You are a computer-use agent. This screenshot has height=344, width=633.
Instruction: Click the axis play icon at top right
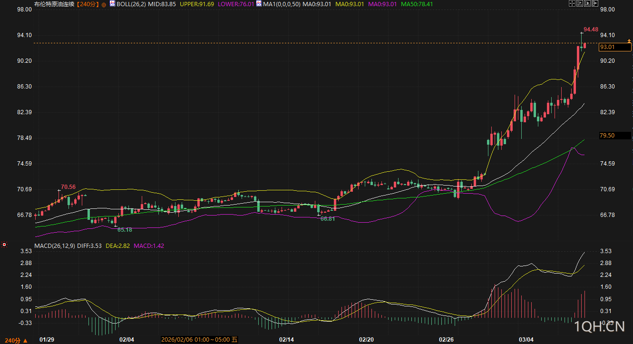(x=587, y=3)
